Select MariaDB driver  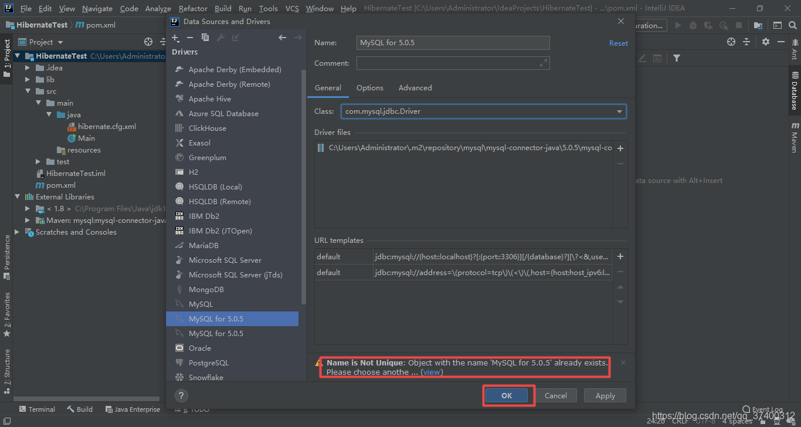tap(233, 245)
